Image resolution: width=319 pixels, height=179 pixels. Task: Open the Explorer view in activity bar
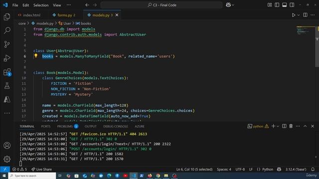click(x=7, y=17)
